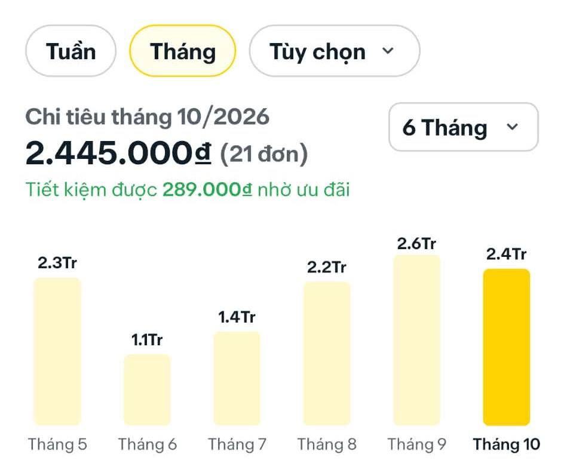Screen dimensions: 564x469
Task: Click the Tháng 10 axis label
Action: (x=507, y=444)
